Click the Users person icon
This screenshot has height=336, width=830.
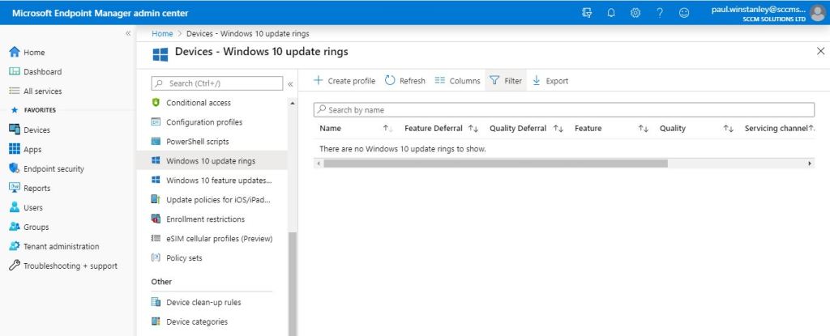pyautogui.click(x=15, y=207)
